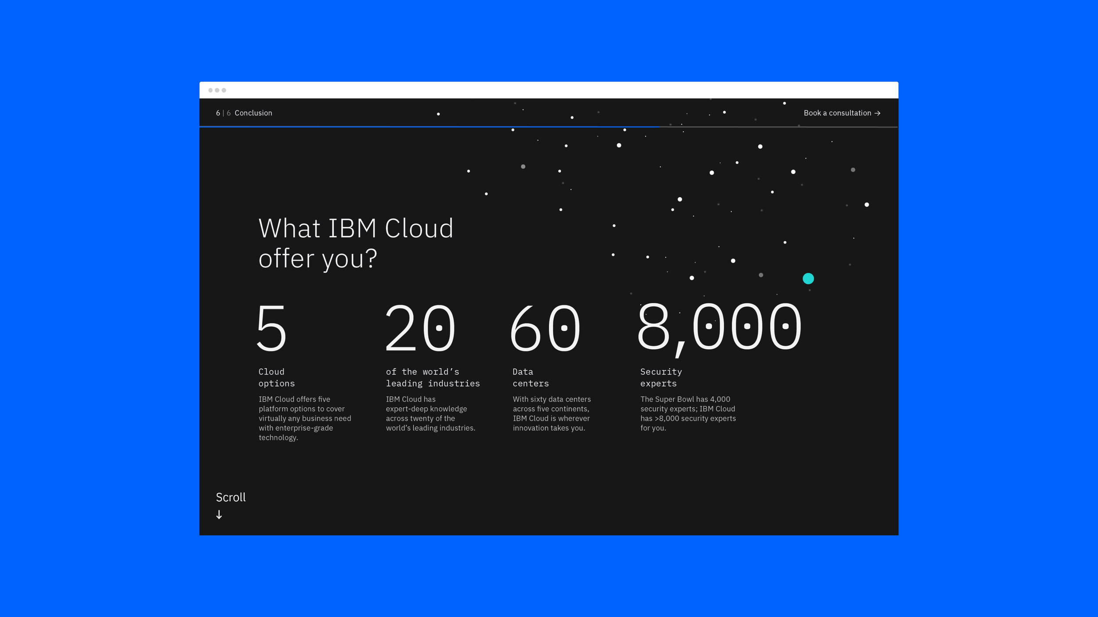Click the Cloud options heading
The height and width of the screenshot is (617, 1098).
276,377
